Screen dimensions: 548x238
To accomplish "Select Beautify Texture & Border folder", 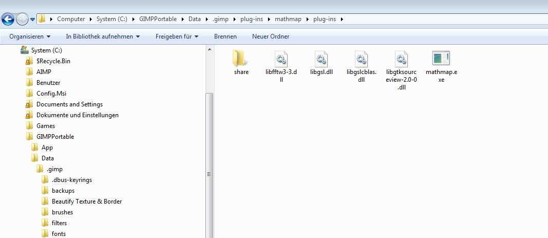I will (x=86, y=202).
